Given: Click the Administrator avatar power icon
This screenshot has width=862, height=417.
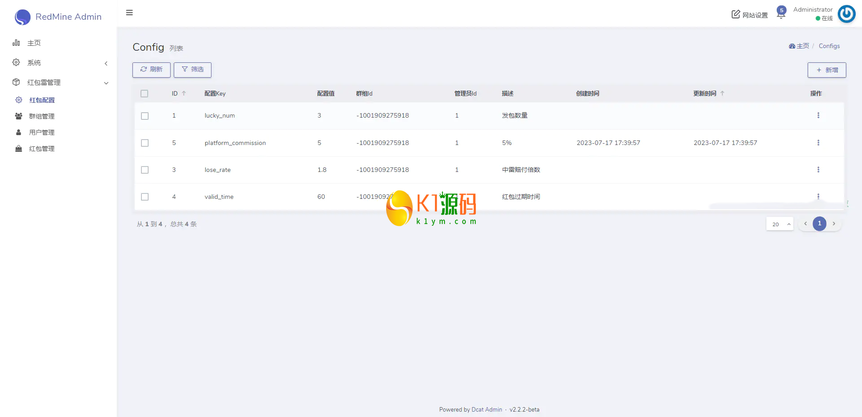Looking at the screenshot, I should [x=847, y=13].
